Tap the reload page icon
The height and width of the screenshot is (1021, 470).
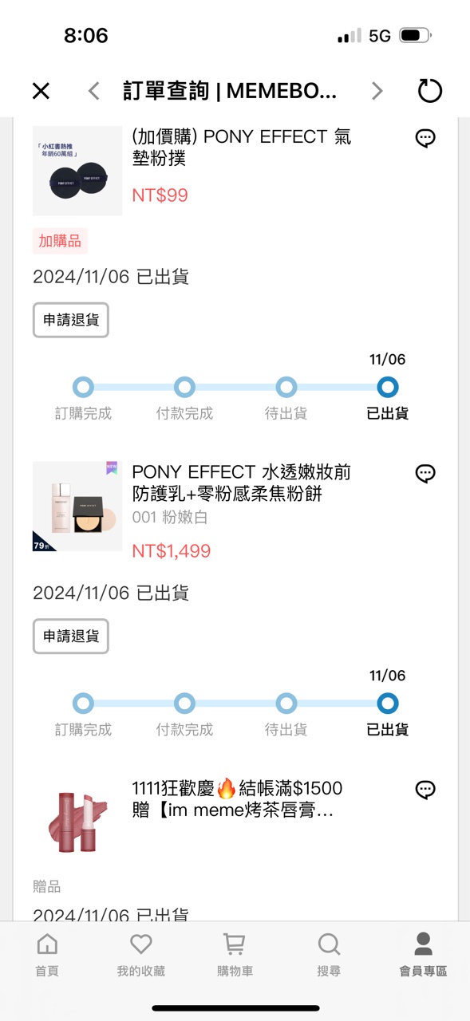click(x=429, y=91)
